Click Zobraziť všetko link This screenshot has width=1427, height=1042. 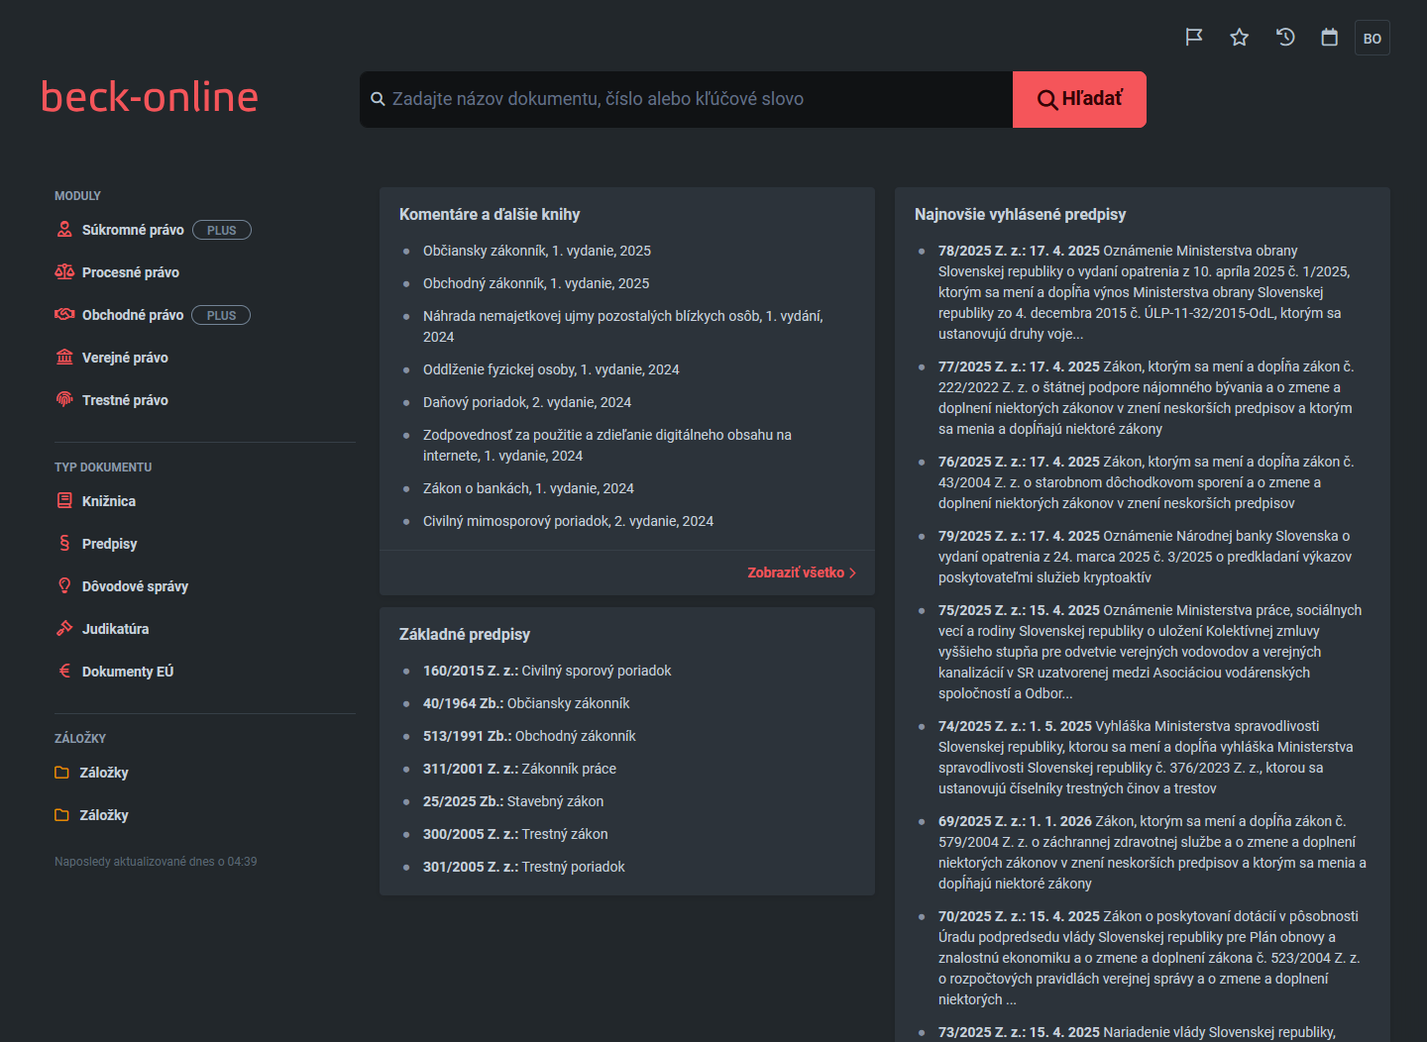click(x=802, y=573)
